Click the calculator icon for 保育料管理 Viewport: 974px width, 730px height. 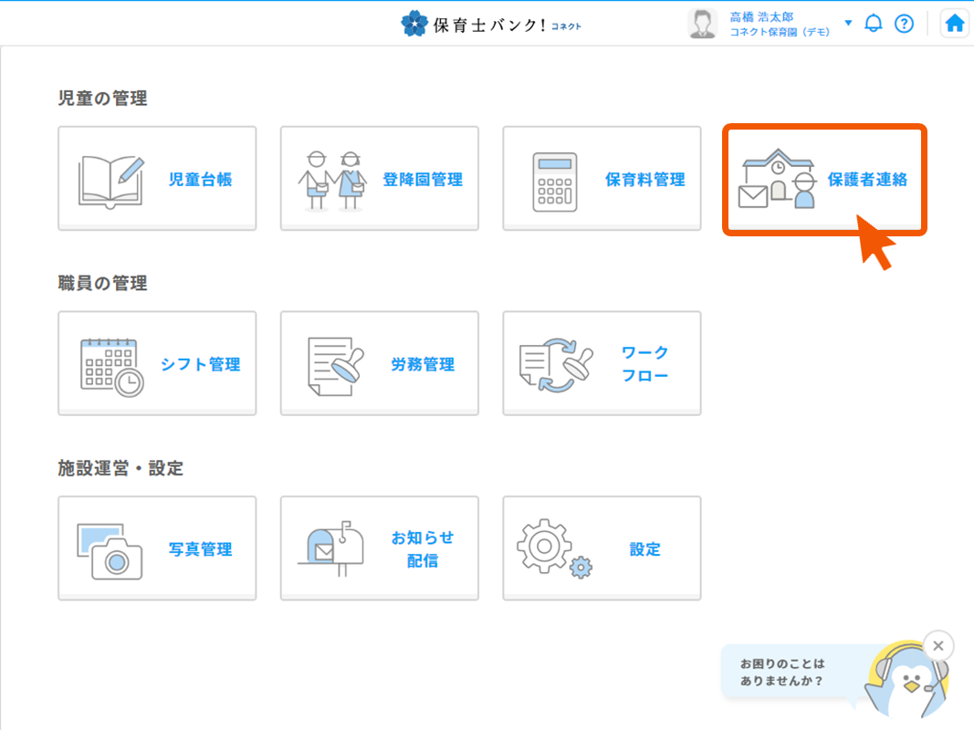pos(554,182)
